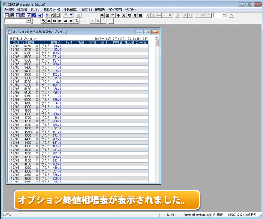
Task: Click the blue JF toolbar icon
Action: point(34,15)
